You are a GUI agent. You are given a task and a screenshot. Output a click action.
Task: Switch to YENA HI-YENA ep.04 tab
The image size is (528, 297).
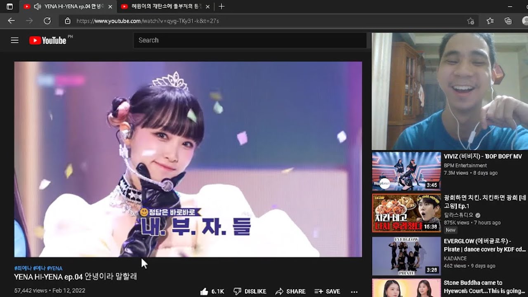coord(68,7)
